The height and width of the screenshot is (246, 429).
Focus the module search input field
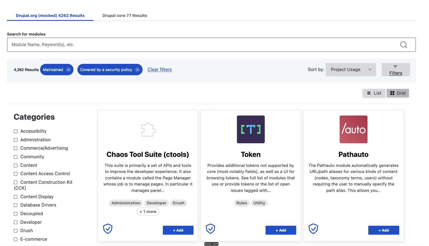[x=203, y=45]
